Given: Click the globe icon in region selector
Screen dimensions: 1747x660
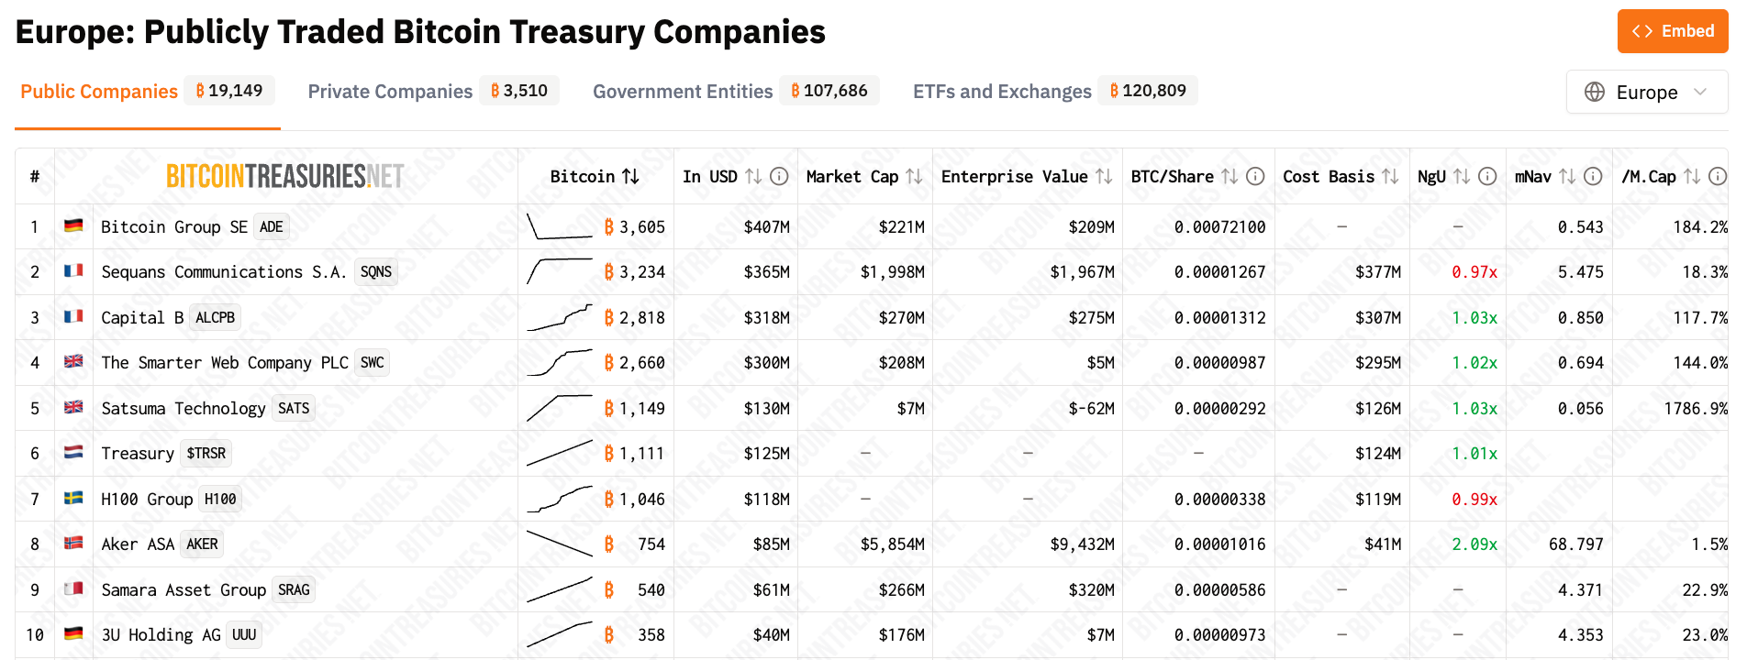Looking at the screenshot, I should tap(1595, 92).
